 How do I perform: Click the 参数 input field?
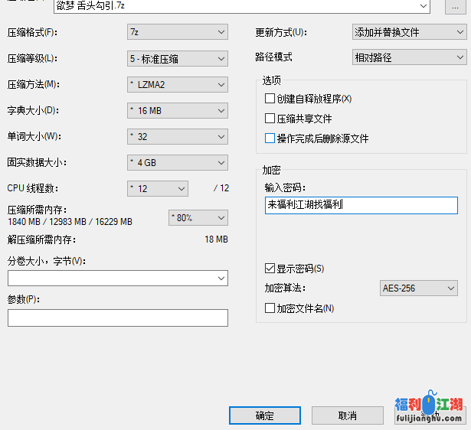click(118, 318)
